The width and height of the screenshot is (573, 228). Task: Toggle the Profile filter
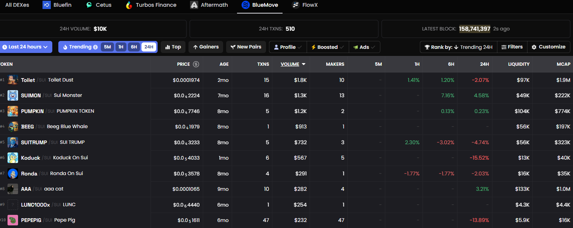[x=288, y=47]
